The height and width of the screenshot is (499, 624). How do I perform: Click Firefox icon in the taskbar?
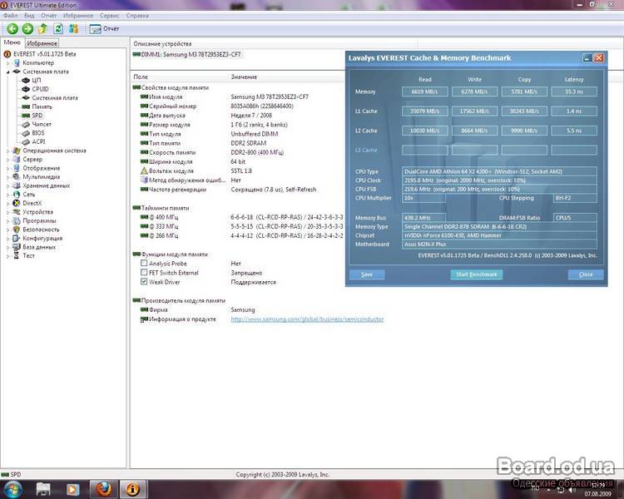[103, 488]
